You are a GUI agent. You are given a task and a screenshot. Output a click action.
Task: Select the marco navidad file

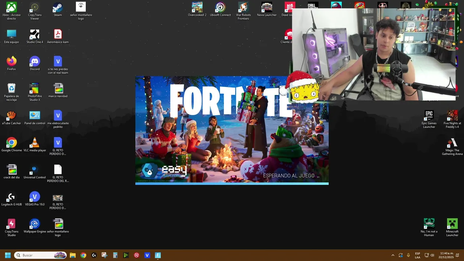[x=58, y=91]
